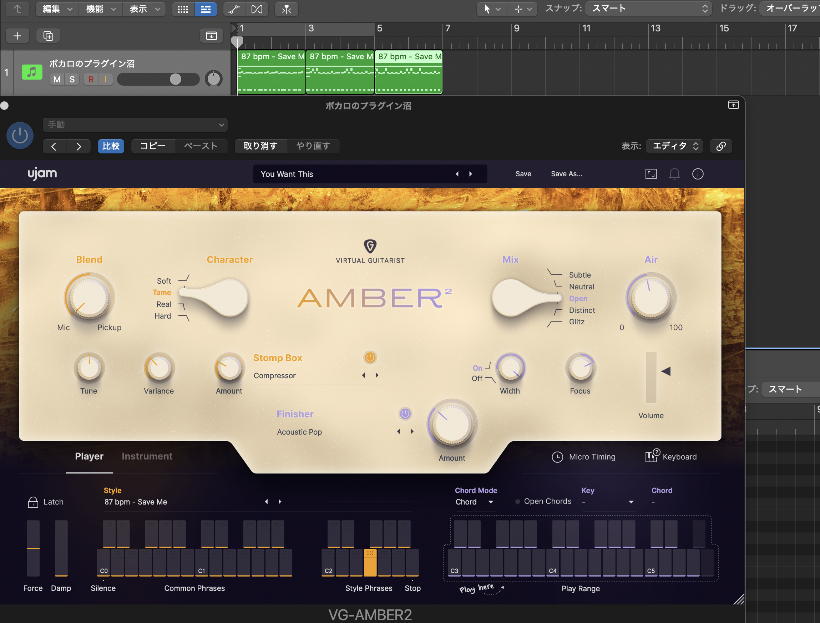
Task: Open Micro Timing clock icon
Action: pyautogui.click(x=557, y=457)
